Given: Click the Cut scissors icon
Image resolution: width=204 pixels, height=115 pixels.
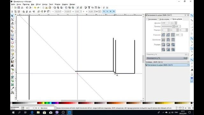Looking at the screenshot, I should pyautogui.click(x=47, y=8).
